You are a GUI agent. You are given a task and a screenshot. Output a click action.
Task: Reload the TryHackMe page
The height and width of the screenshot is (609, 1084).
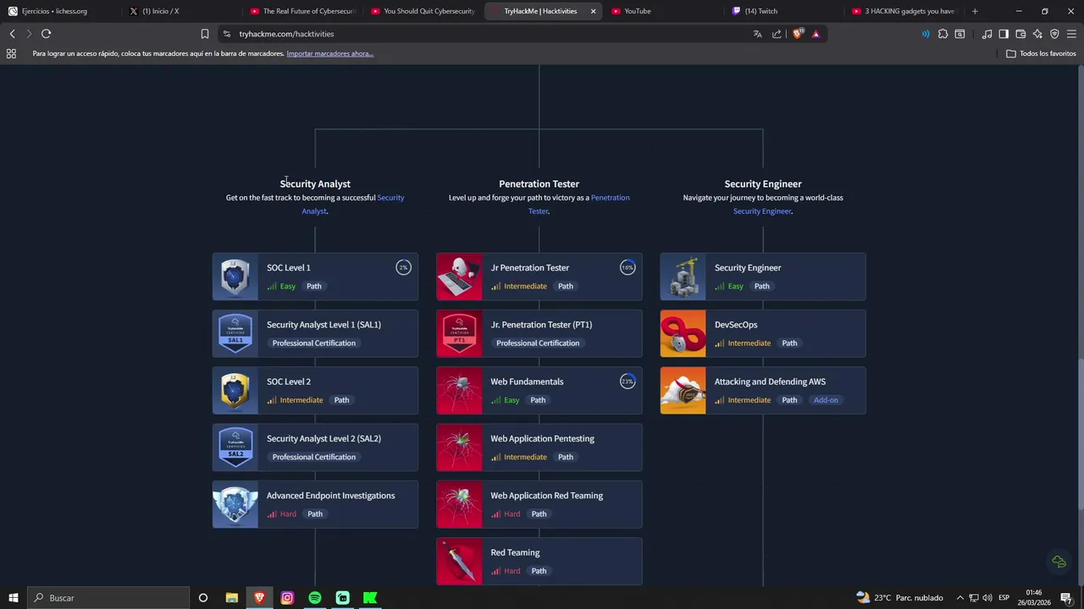46,34
